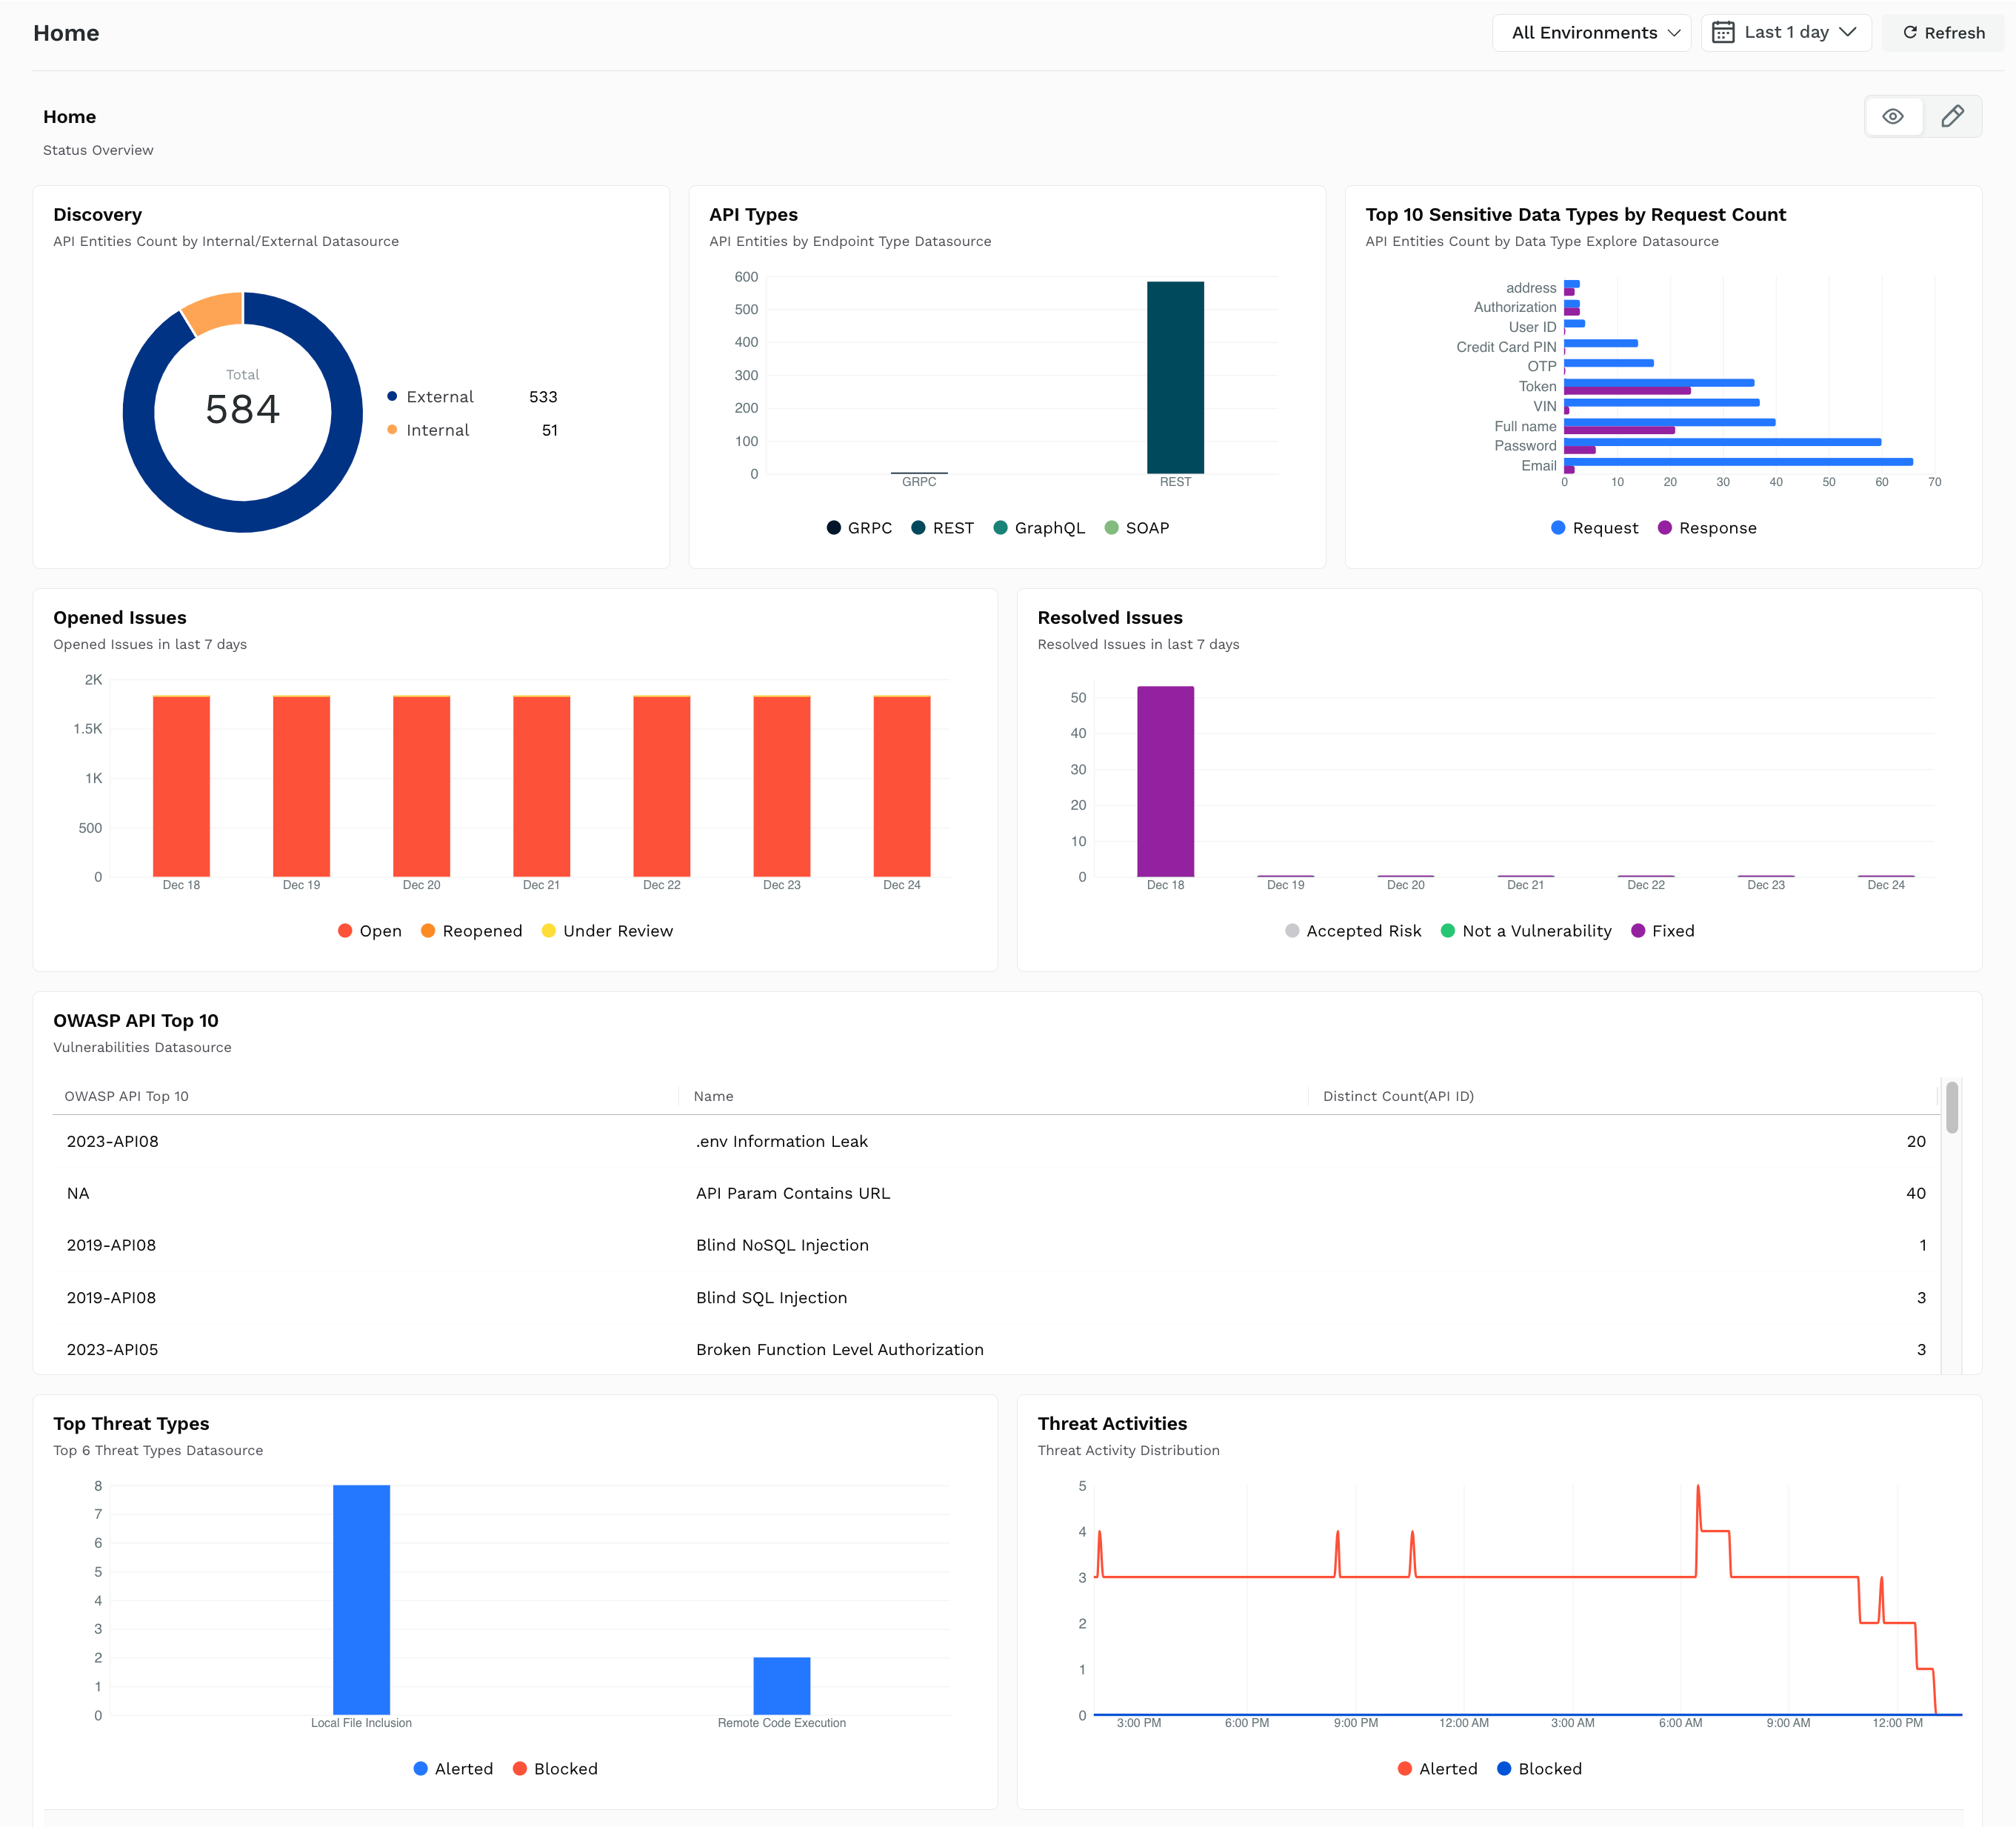
Task: Toggle the SOAP legend item
Action: tap(1137, 528)
